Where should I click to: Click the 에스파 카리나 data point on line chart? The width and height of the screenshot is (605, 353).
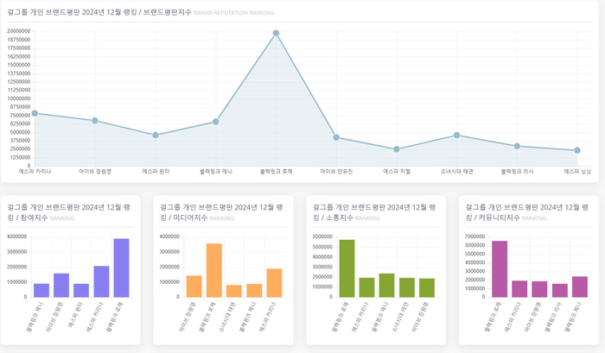pos(35,113)
